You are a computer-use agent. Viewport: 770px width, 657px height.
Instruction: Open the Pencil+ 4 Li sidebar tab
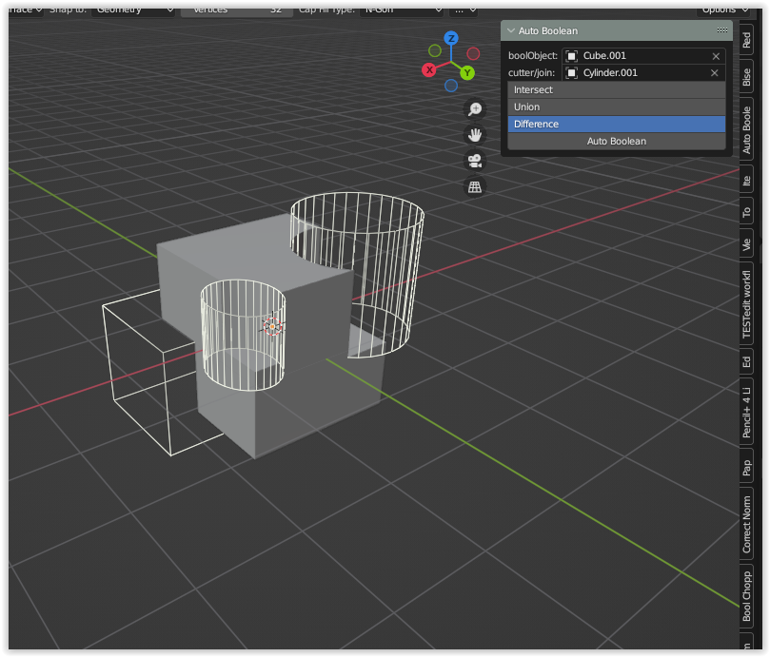(x=746, y=412)
